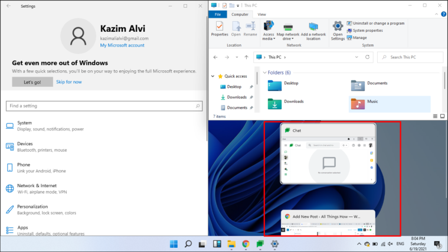Click the Settings back arrow
Screen dimensions: 448x252
9,6
